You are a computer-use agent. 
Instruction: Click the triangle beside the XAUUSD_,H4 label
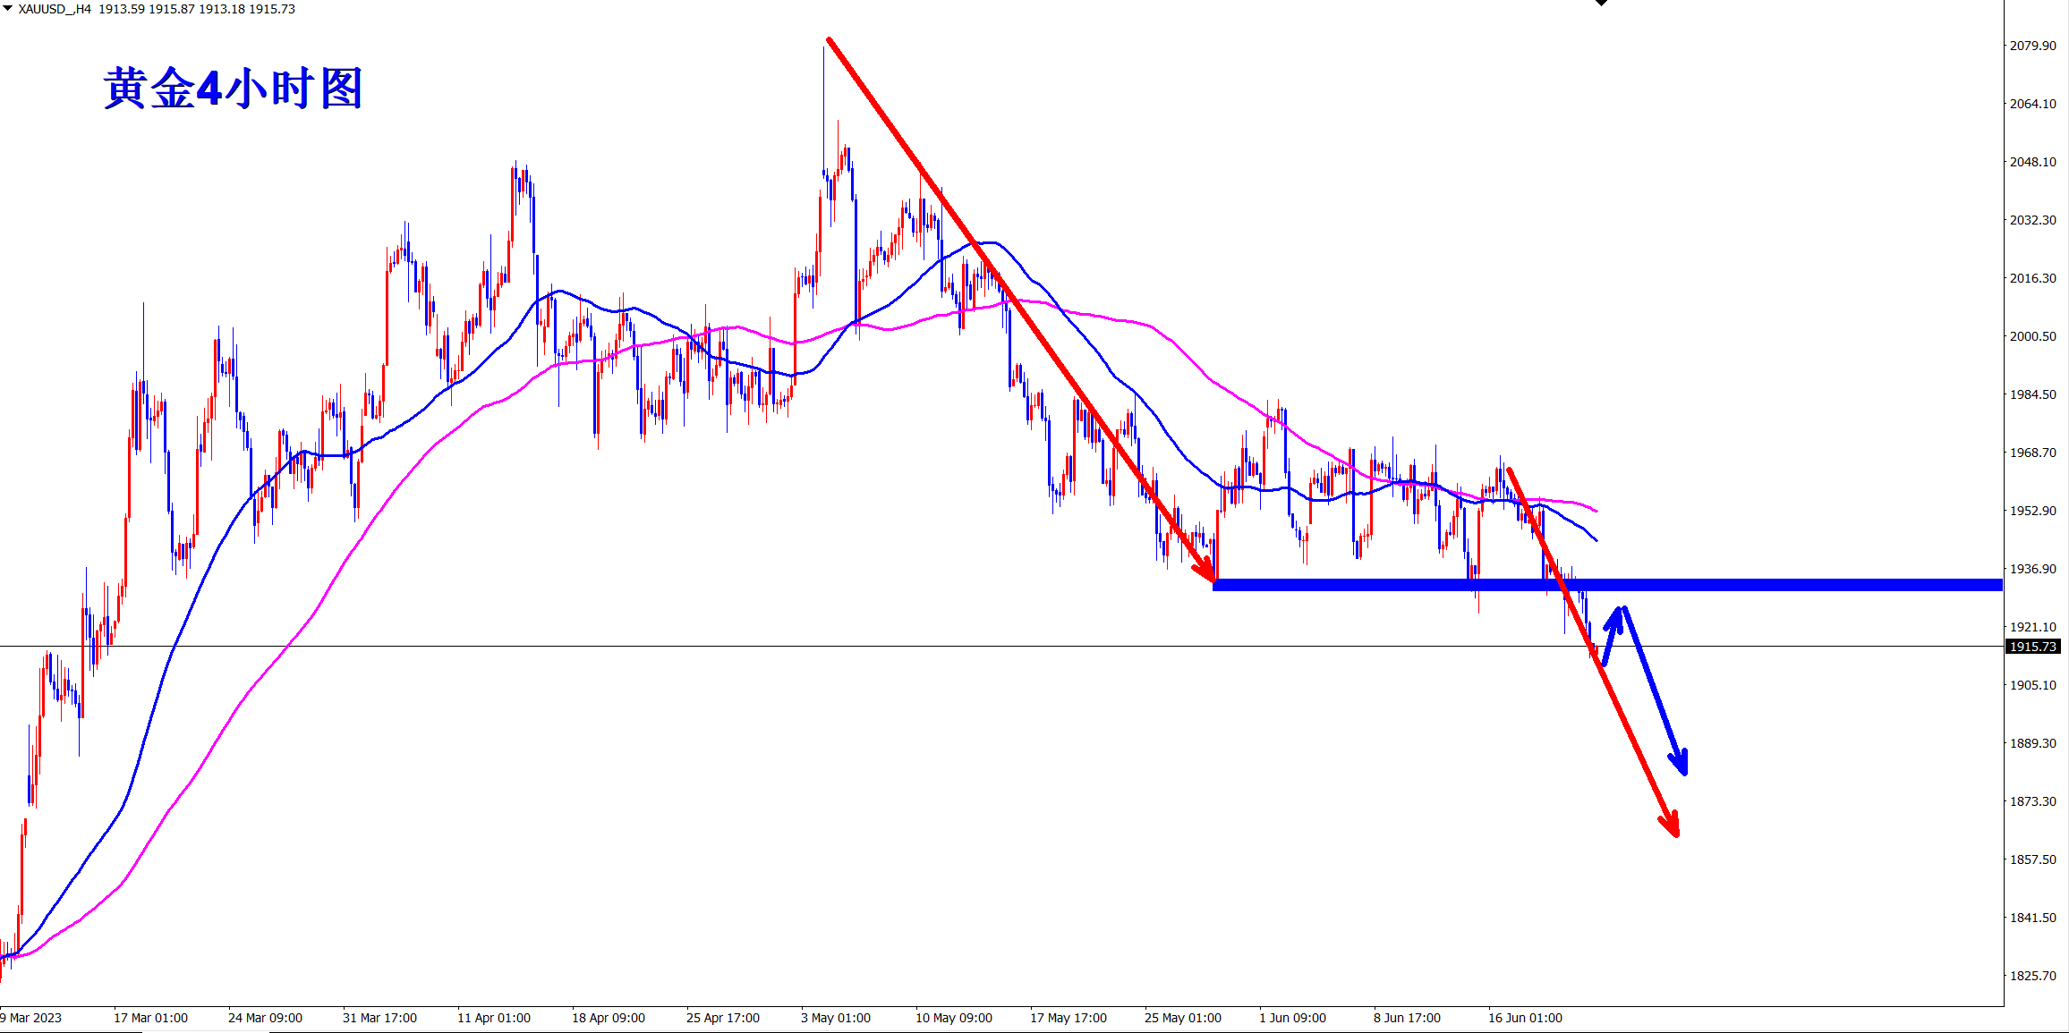(x=8, y=8)
